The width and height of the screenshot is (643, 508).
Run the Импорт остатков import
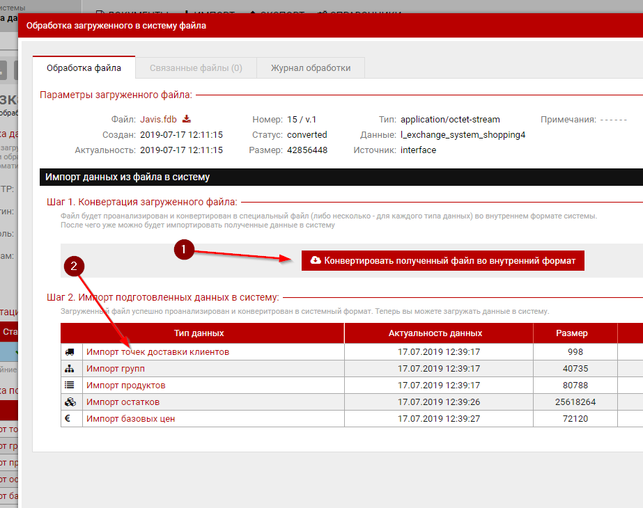coord(123,402)
